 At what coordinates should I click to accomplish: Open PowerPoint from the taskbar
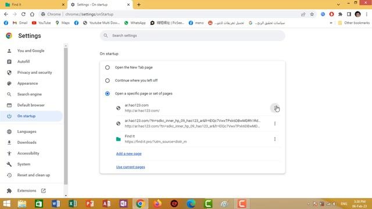point(90,204)
